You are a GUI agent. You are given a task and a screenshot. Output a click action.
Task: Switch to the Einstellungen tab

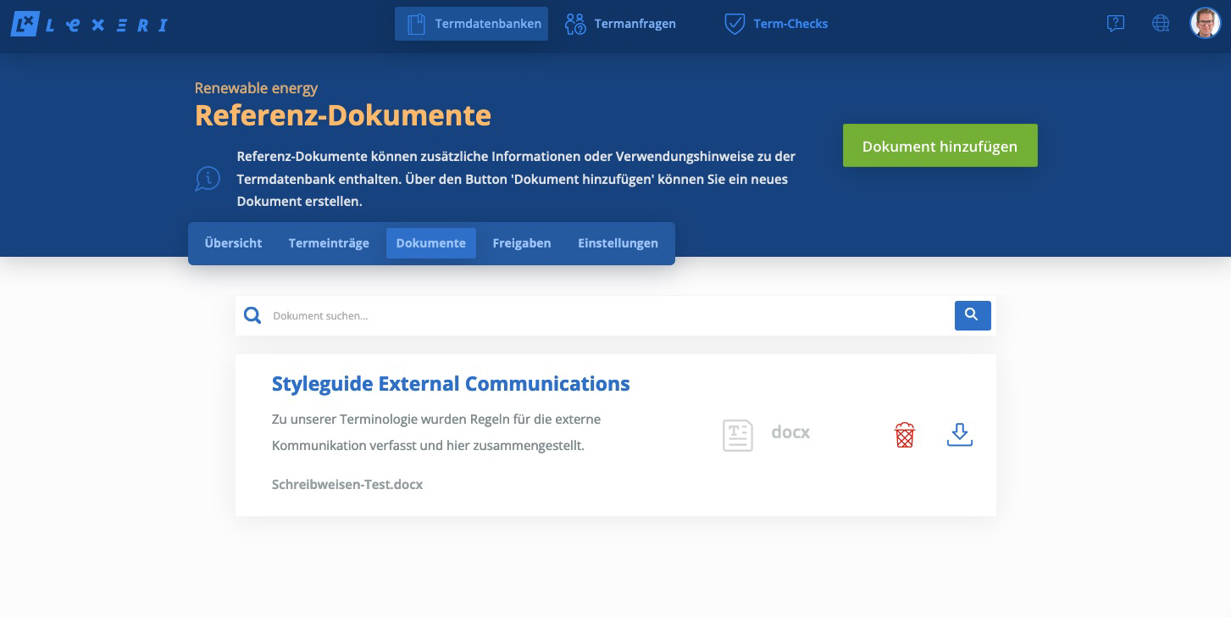click(x=618, y=243)
